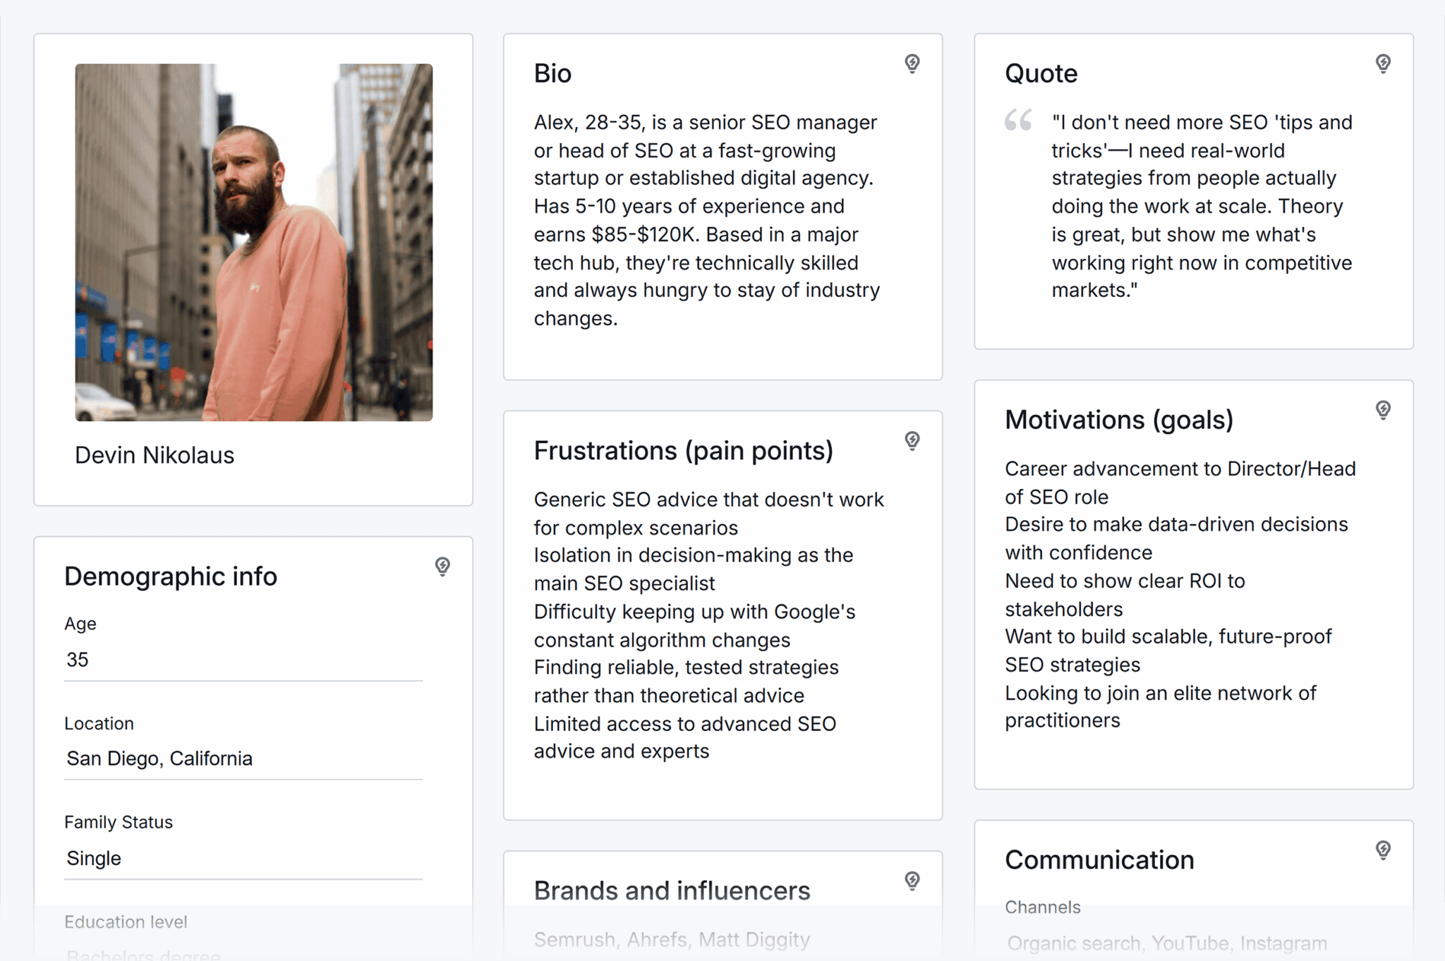Click the Communication Channels text field
Viewport: 1445px width, 961px height.
(x=1167, y=943)
